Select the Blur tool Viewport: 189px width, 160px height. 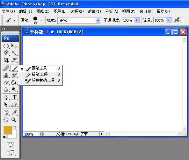coord(6,90)
